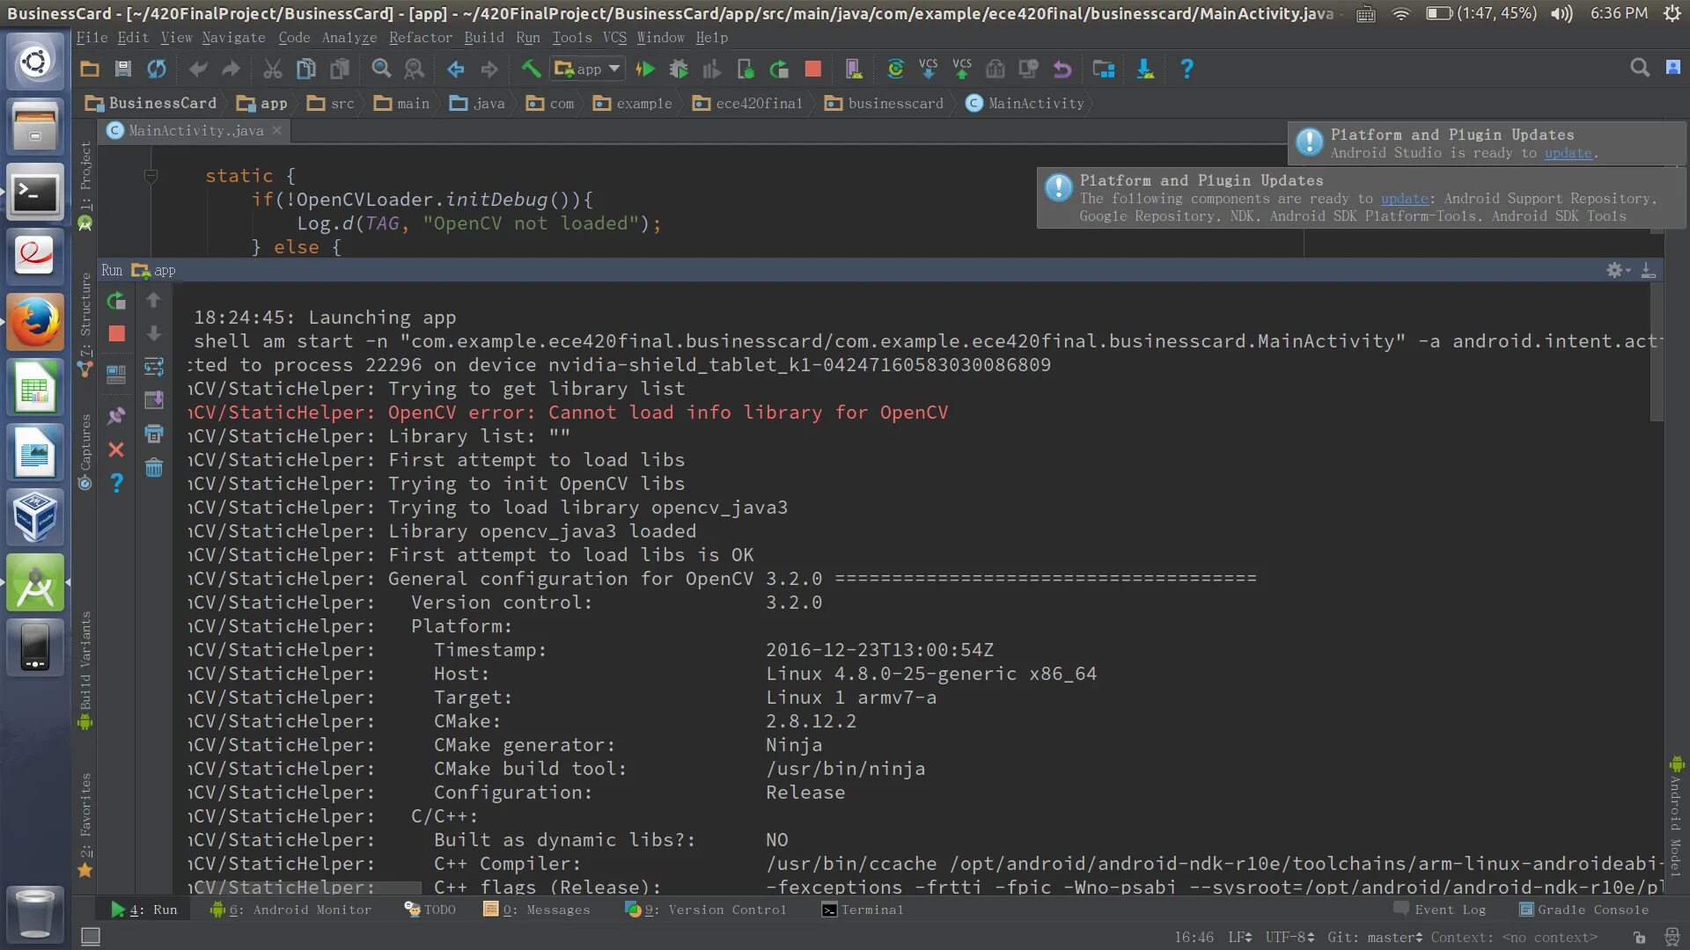Open the Project Structure icon
The image size is (1690, 950).
(1104, 69)
